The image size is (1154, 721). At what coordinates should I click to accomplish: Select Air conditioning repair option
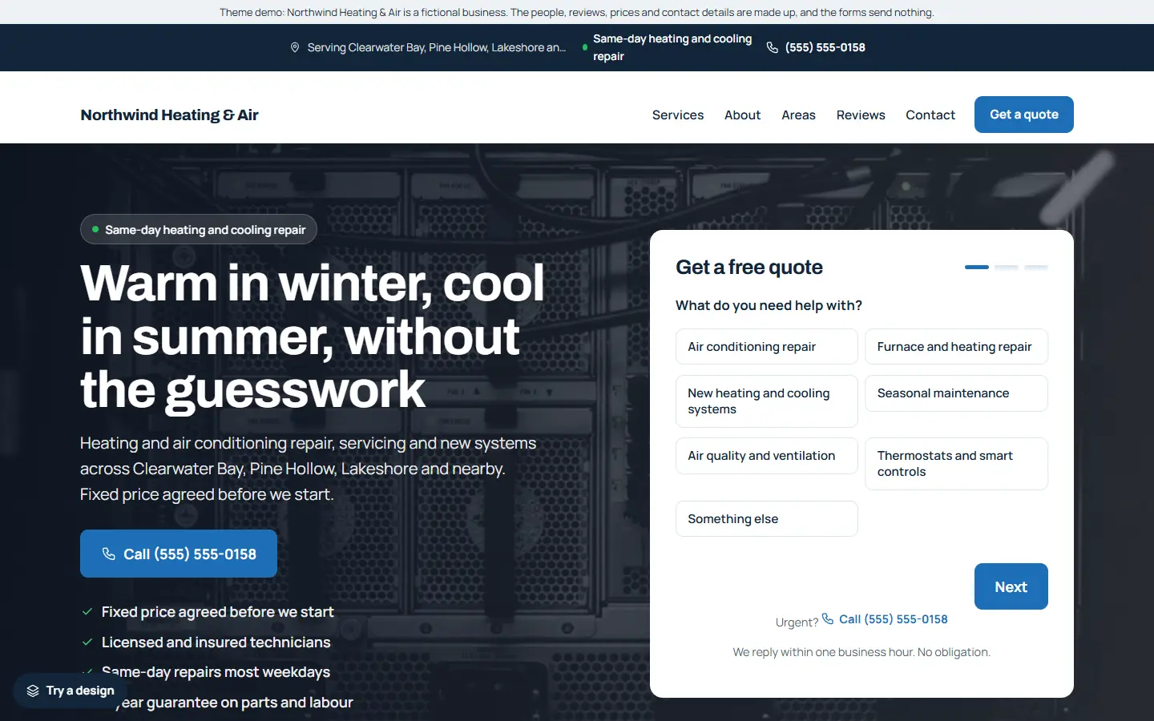(767, 347)
